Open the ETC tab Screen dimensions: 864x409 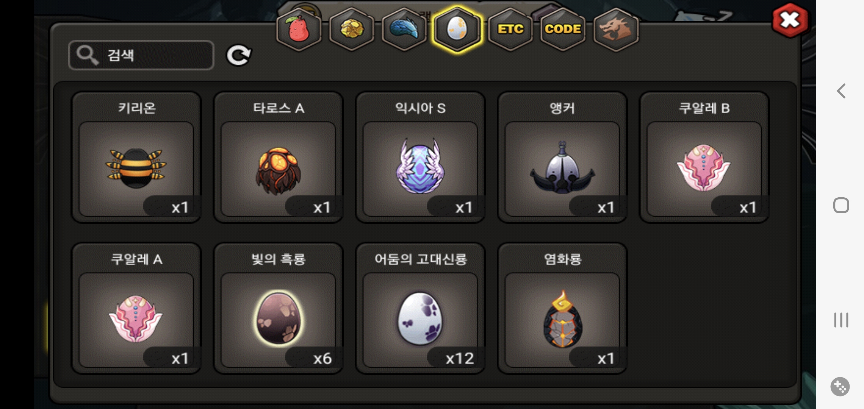[510, 30]
